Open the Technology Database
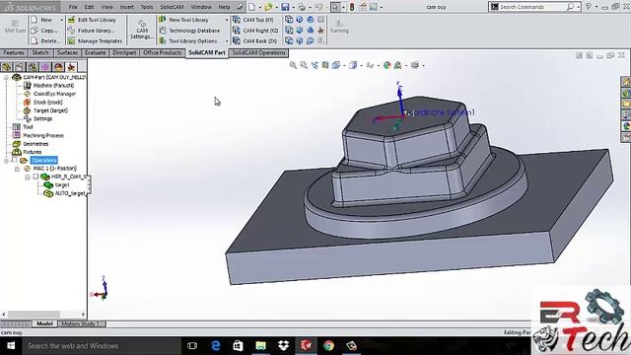The width and height of the screenshot is (631, 355). (x=189, y=31)
